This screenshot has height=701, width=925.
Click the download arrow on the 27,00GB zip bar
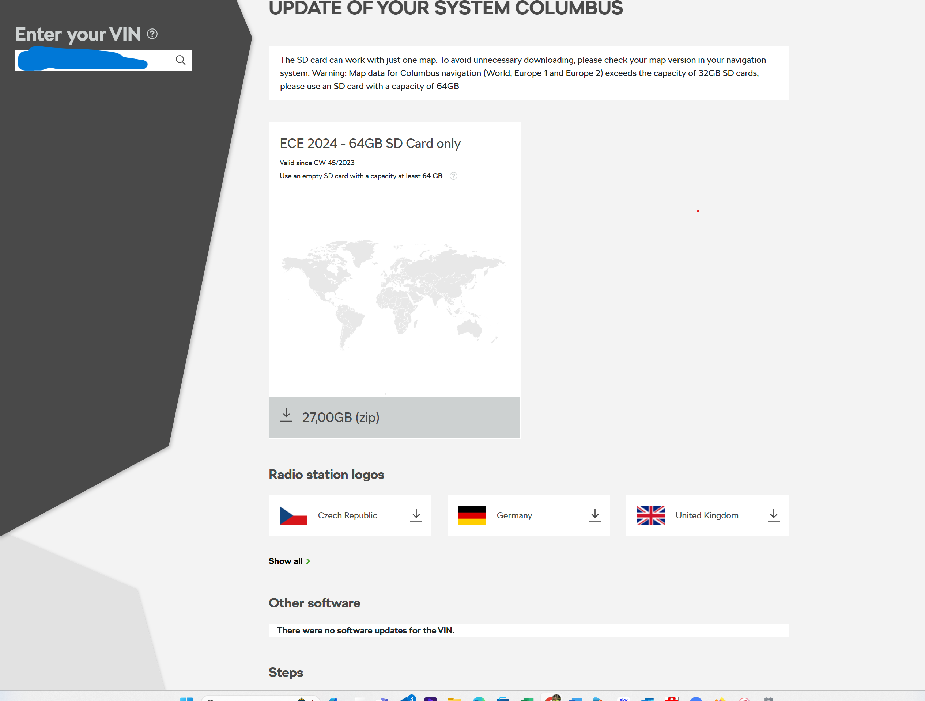286,416
